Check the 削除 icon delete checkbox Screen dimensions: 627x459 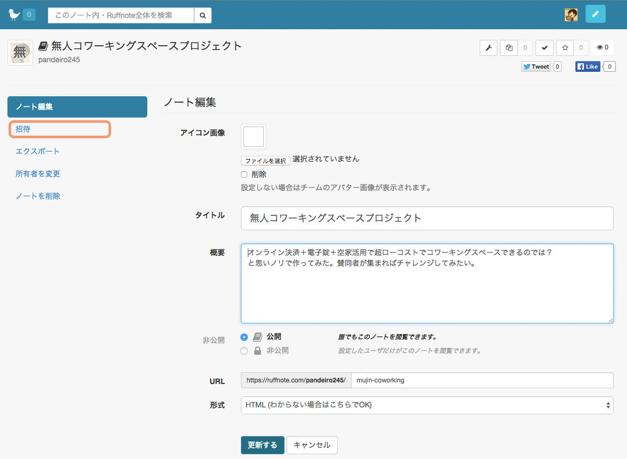244,174
